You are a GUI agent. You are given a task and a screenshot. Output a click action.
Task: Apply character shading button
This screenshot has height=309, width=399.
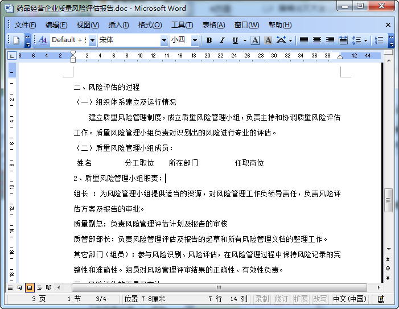(x=268, y=40)
